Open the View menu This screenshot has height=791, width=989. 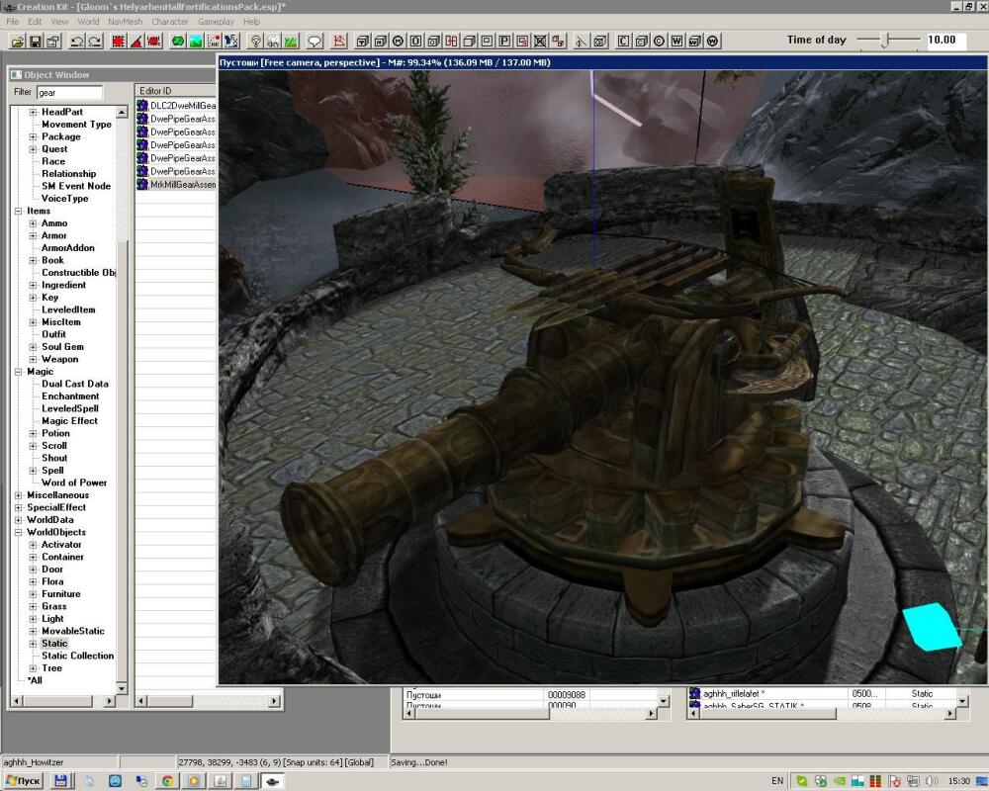tap(59, 22)
